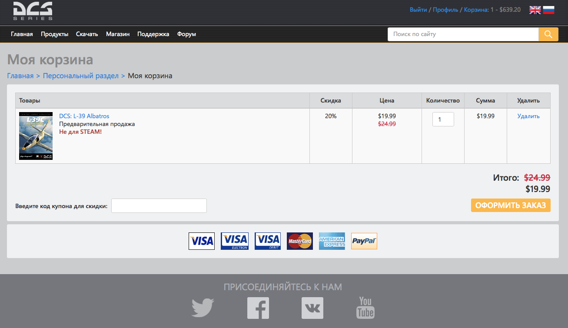Screen dimensions: 568x328
Task: Open the Магазин menu item
Action: (118, 34)
